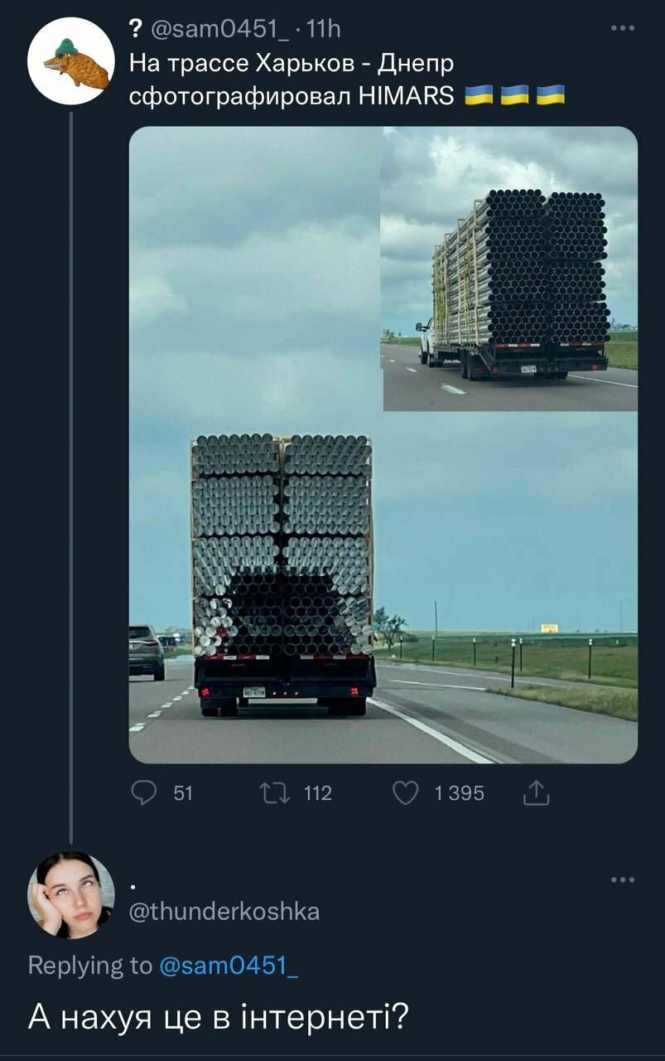The height and width of the screenshot is (1061, 665).
Task: Click reply text 'А нахуя це в інтернеті?'
Action: (x=219, y=1015)
